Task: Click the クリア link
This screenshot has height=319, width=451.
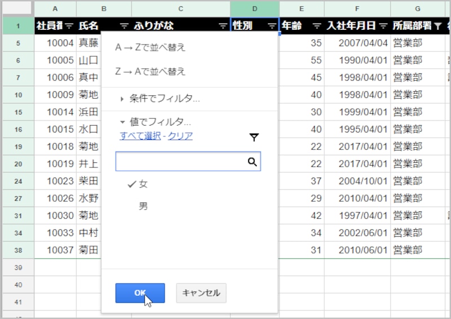Action: (x=180, y=136)
